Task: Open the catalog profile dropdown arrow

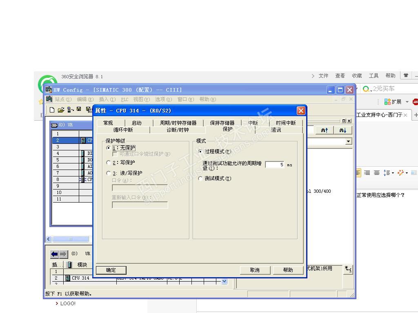Action: 349,141
